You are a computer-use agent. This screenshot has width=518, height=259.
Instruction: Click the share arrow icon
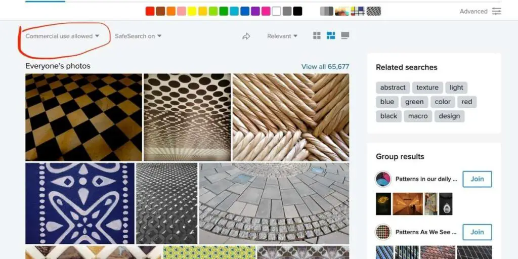[x=246, y=36]
